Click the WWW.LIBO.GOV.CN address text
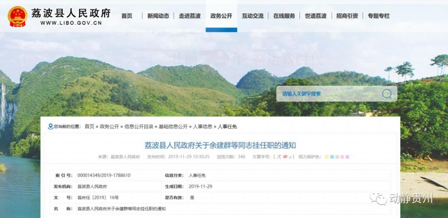Screen dimensions: 448x218 point(71,23)
